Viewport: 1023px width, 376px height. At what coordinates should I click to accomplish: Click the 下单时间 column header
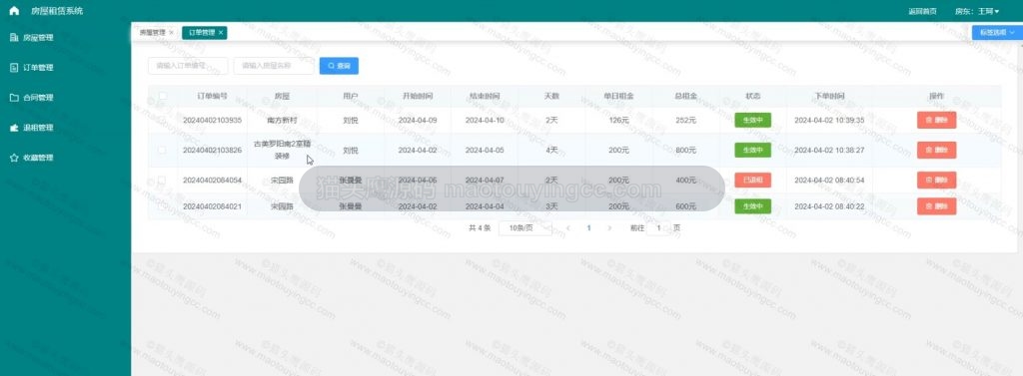click(829, 97)
